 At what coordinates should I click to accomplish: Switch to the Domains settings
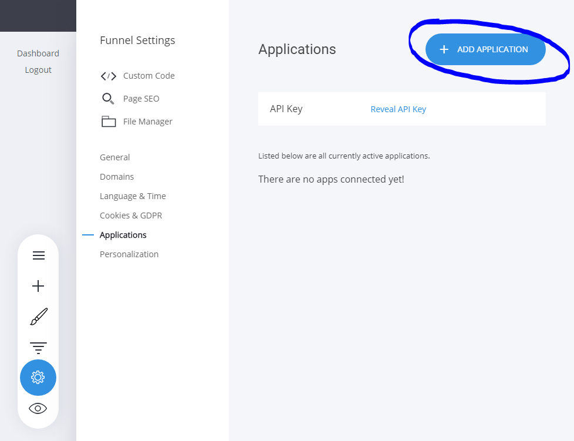[x=117, y=177]
